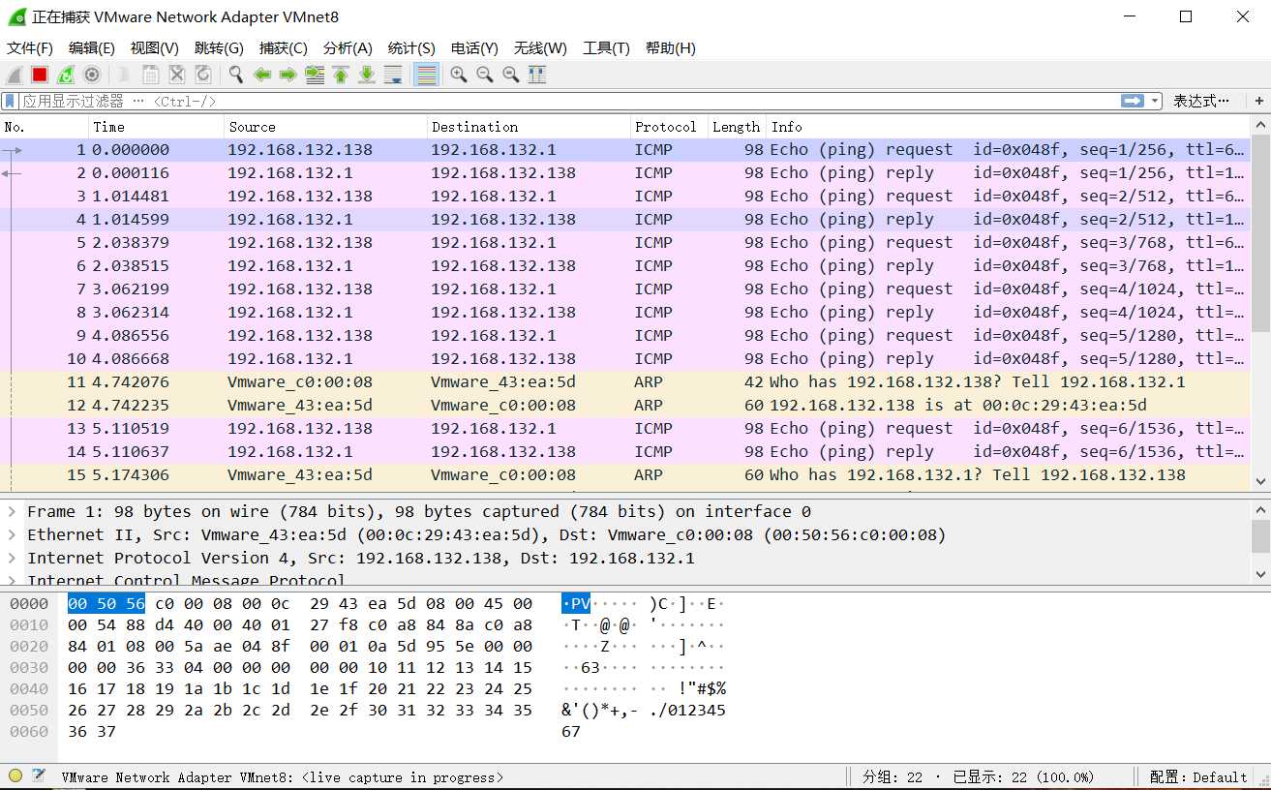The height and width of the screenshot is (790, 1271).
Task: Go forward in packet history arrow
Action: pos(287,75)
